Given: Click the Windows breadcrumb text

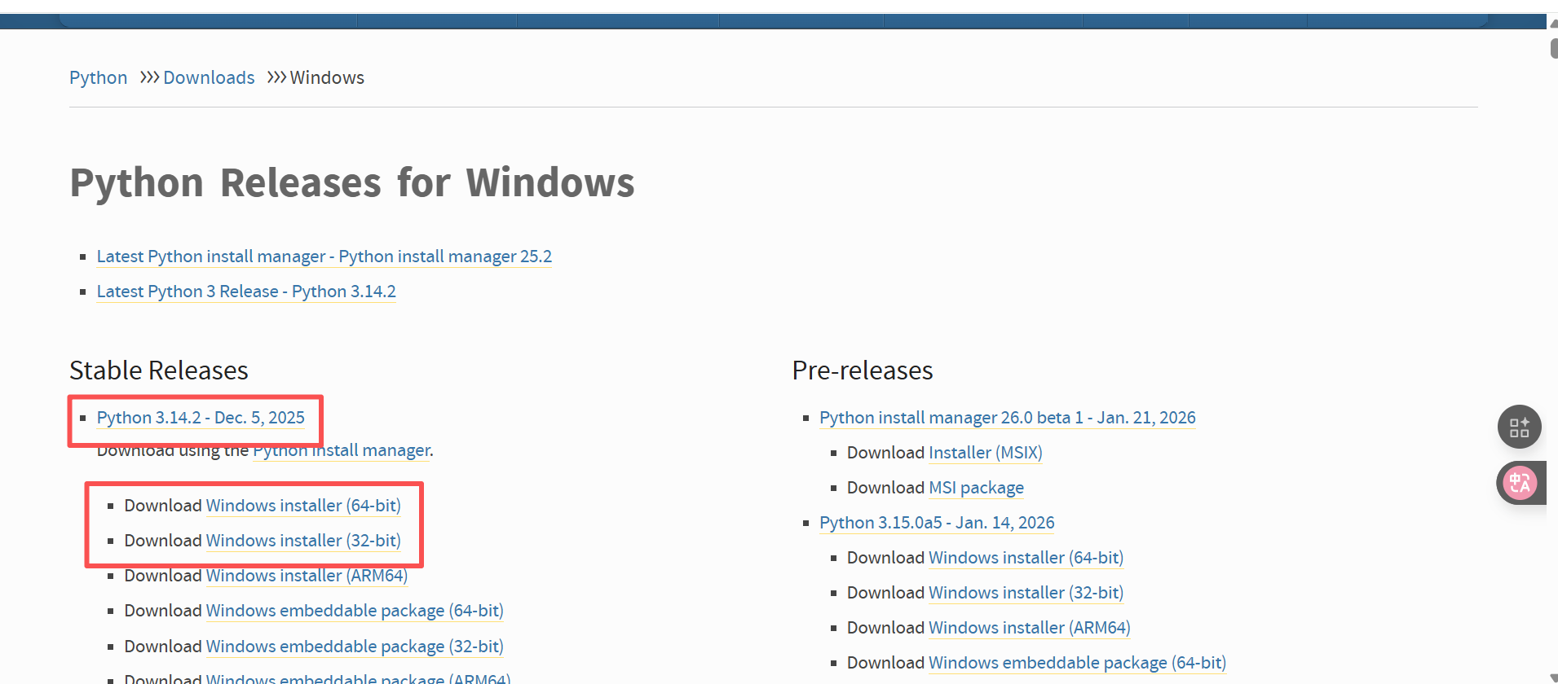Looking at the screenshot, I should [327, 77].
